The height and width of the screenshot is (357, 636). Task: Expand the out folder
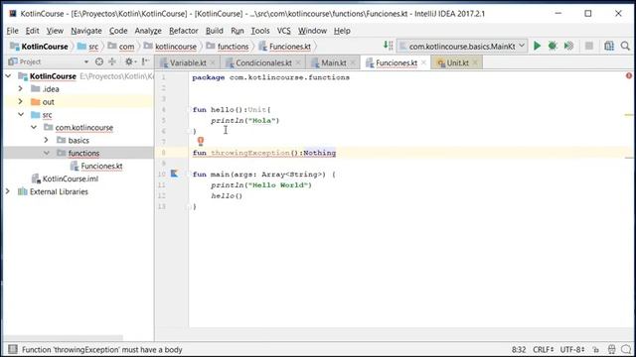point(21,101)
